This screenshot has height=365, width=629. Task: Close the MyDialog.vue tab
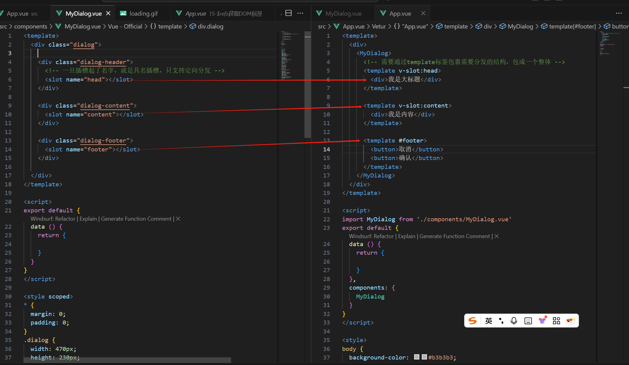point(108,13)
